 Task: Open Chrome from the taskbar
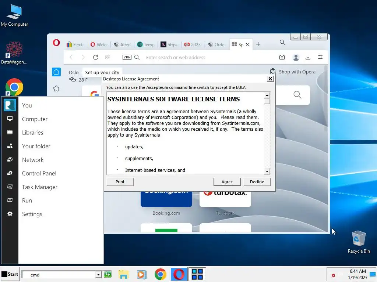pos(161,275)
